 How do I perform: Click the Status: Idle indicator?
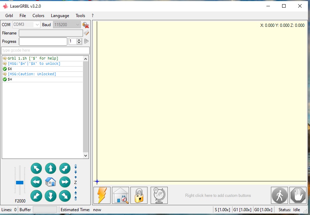[289, 210]
